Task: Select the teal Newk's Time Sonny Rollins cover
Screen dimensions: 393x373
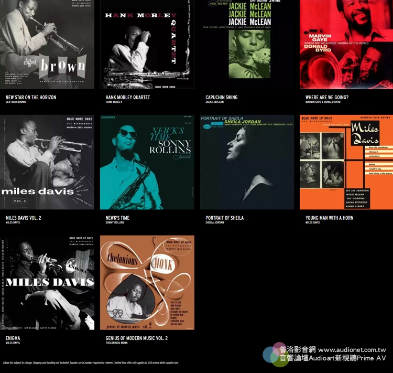Action: click(x=147, y=162)
